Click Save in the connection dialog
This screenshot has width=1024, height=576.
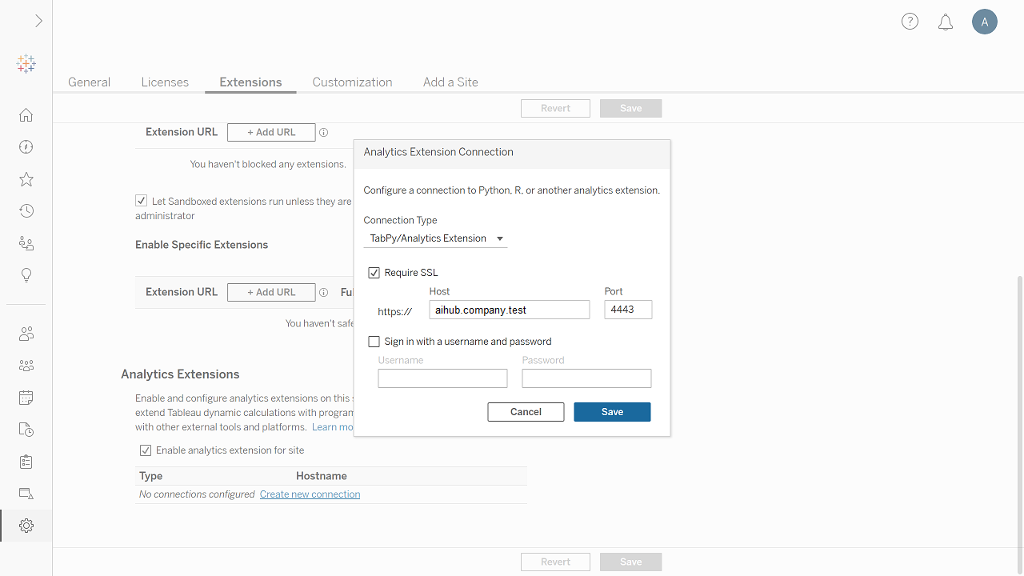(x=612, y=412)
